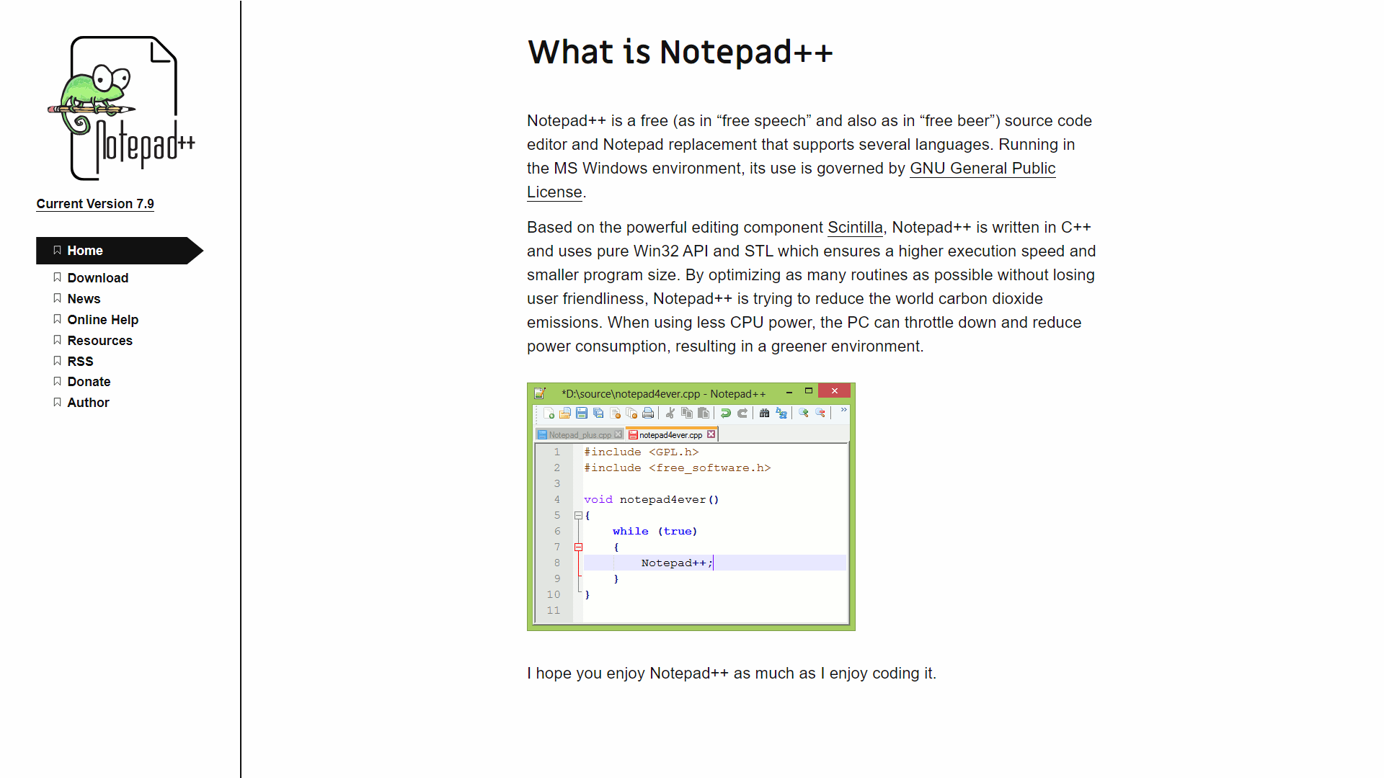Click the Current Version 7.9 link

(94, 204)
